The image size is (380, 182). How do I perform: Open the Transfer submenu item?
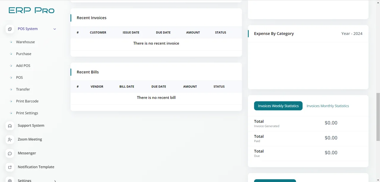click(x=23, y=89)
